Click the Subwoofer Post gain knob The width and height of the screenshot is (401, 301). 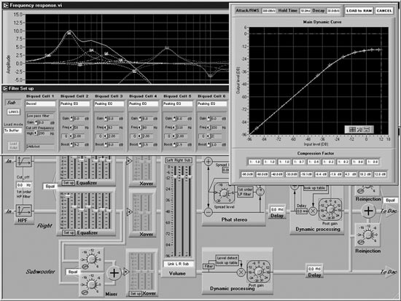click(258, 272)
